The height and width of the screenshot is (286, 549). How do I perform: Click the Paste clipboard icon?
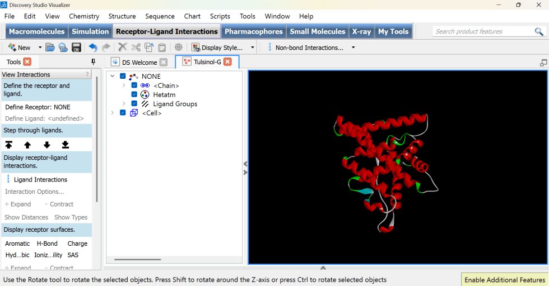click(x=162, y=47)
